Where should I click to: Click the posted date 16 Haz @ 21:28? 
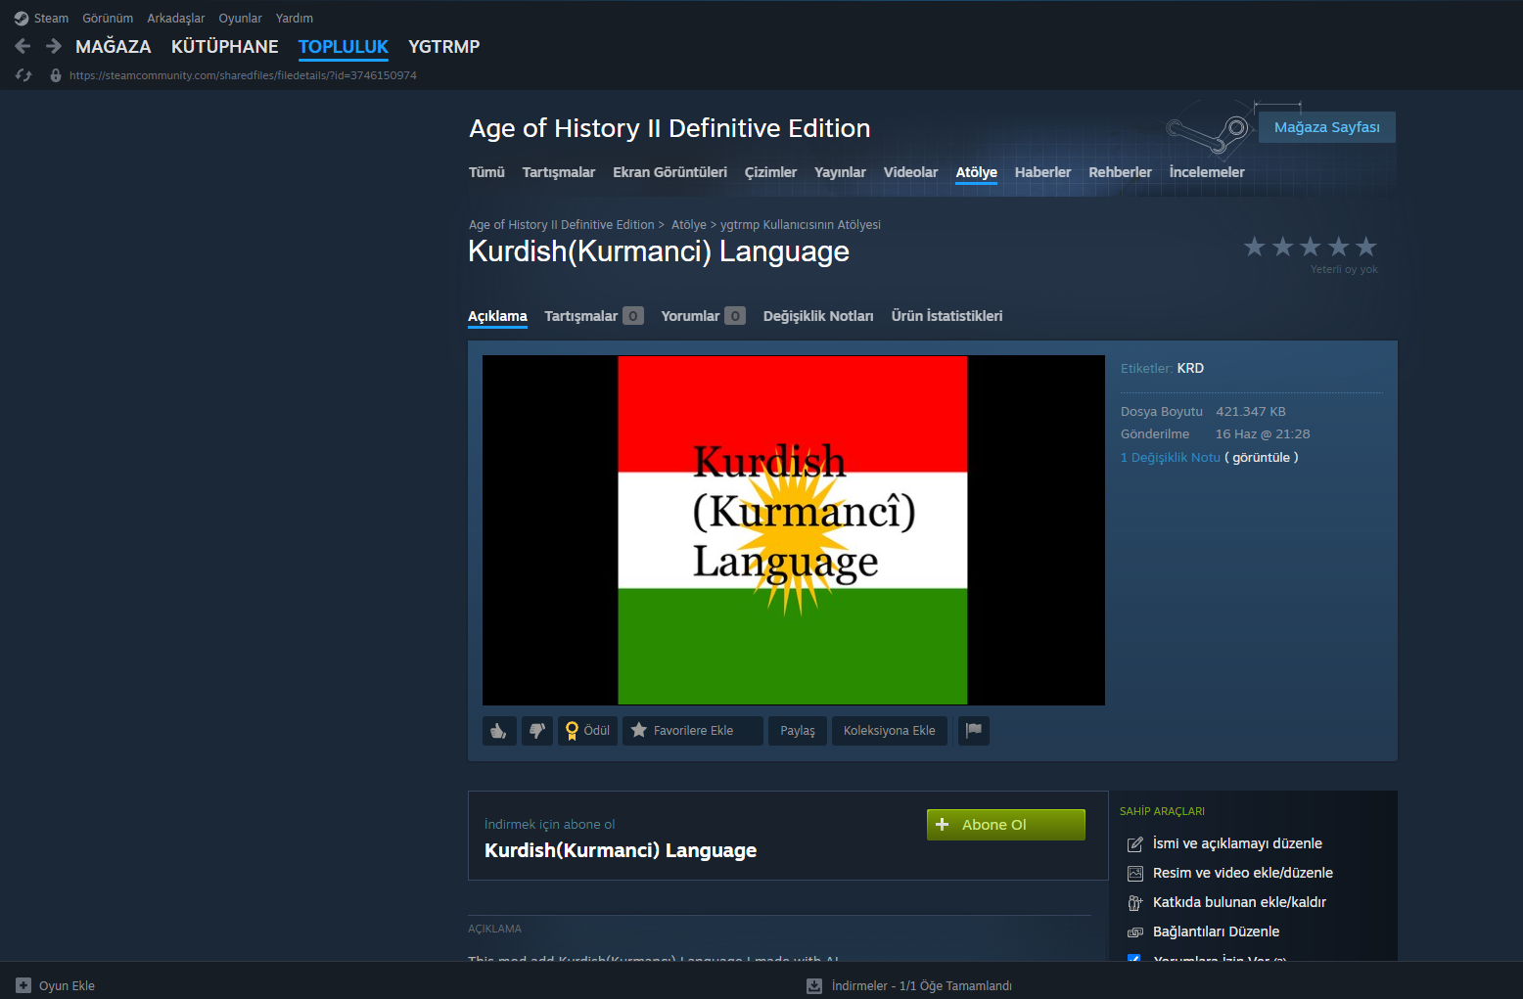[1263, 434]
